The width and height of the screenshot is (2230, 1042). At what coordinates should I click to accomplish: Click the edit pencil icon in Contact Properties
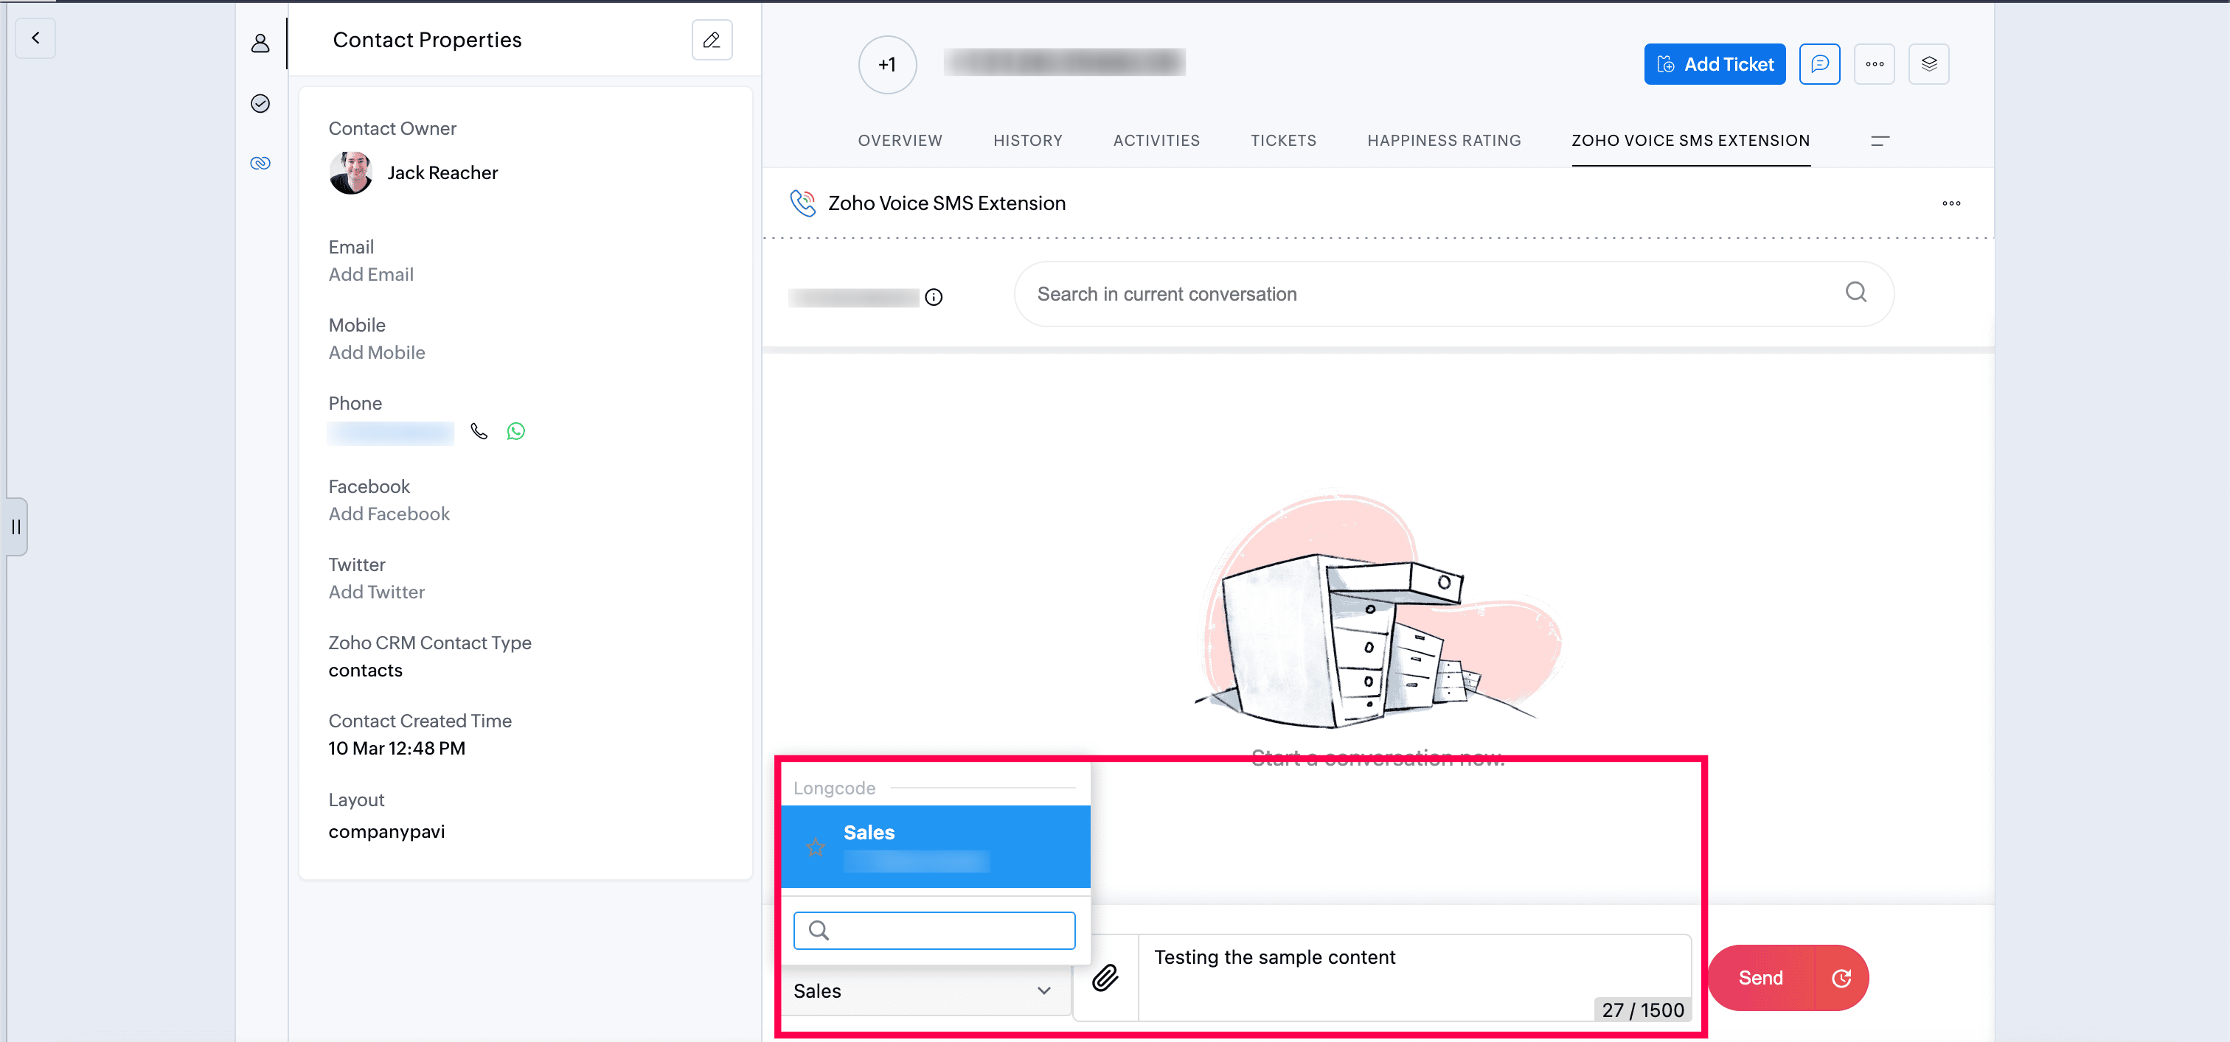tap(712, 40)
